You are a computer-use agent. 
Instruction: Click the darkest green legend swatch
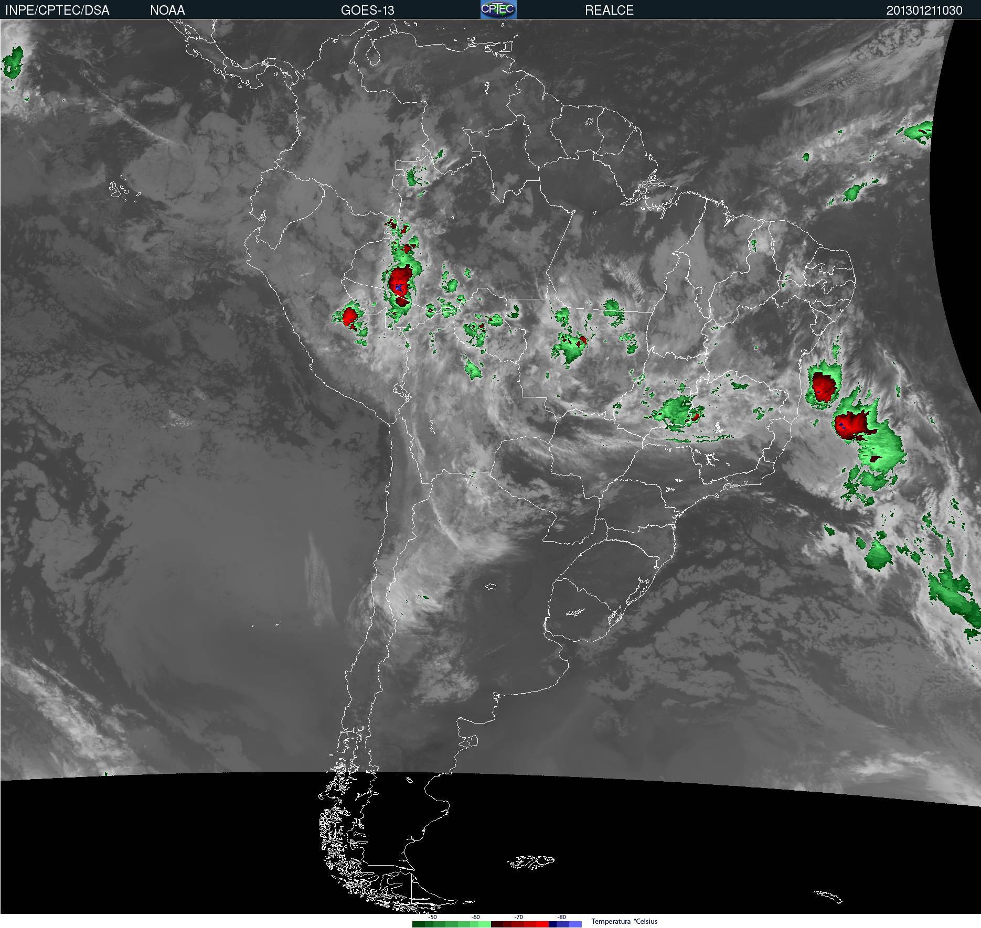pyautogui.click(x=419, y=924)
